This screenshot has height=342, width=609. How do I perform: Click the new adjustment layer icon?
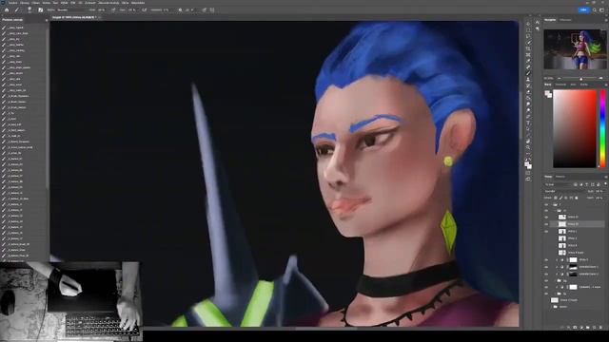pyautogui.click(x=581, y=328)
